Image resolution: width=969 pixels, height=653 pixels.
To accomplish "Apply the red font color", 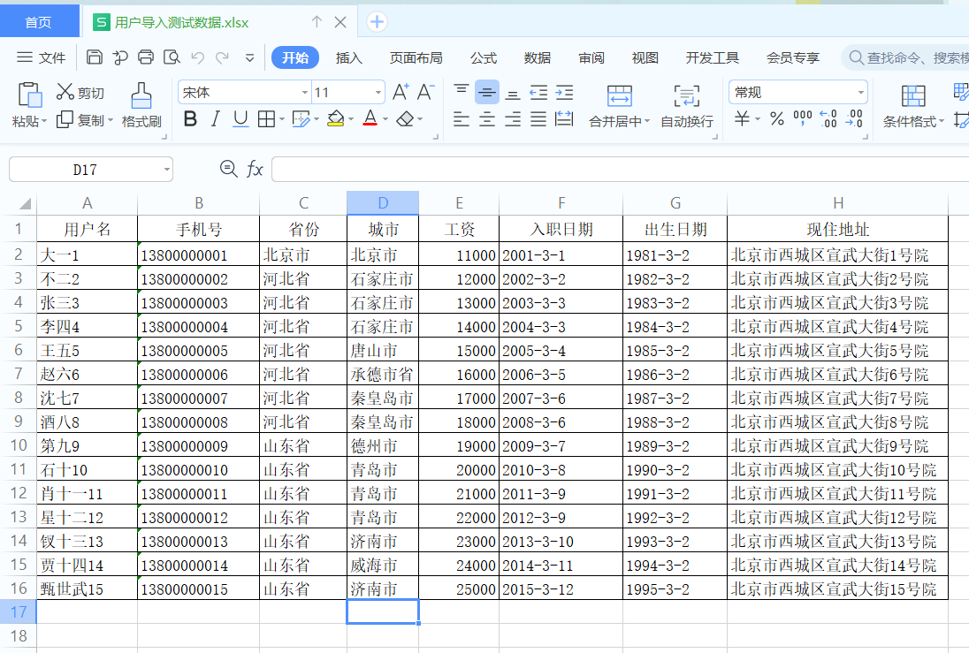I will click(x=370, y=118).
